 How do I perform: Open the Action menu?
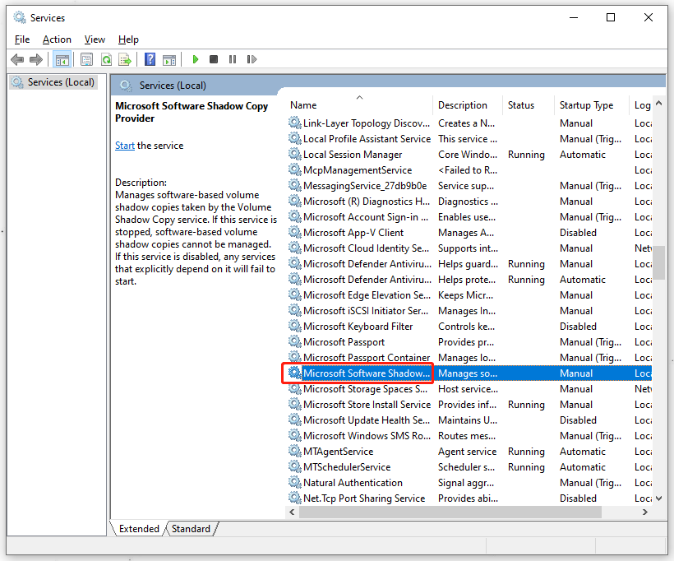click(x=57, y=39)
